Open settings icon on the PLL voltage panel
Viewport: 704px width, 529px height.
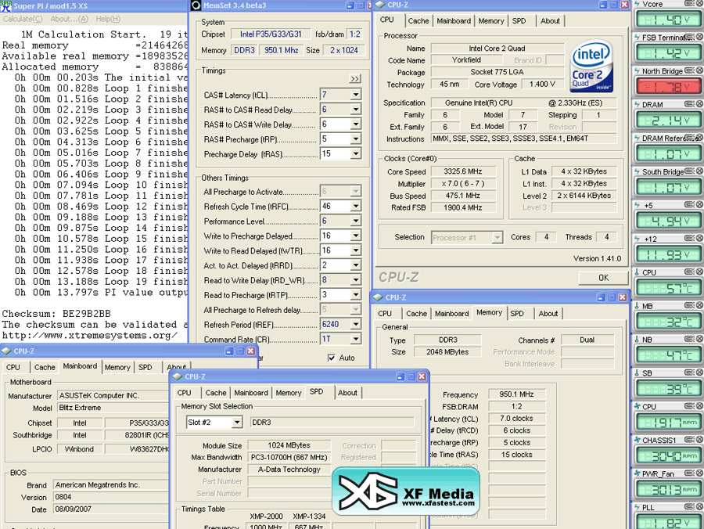(689, 506)
